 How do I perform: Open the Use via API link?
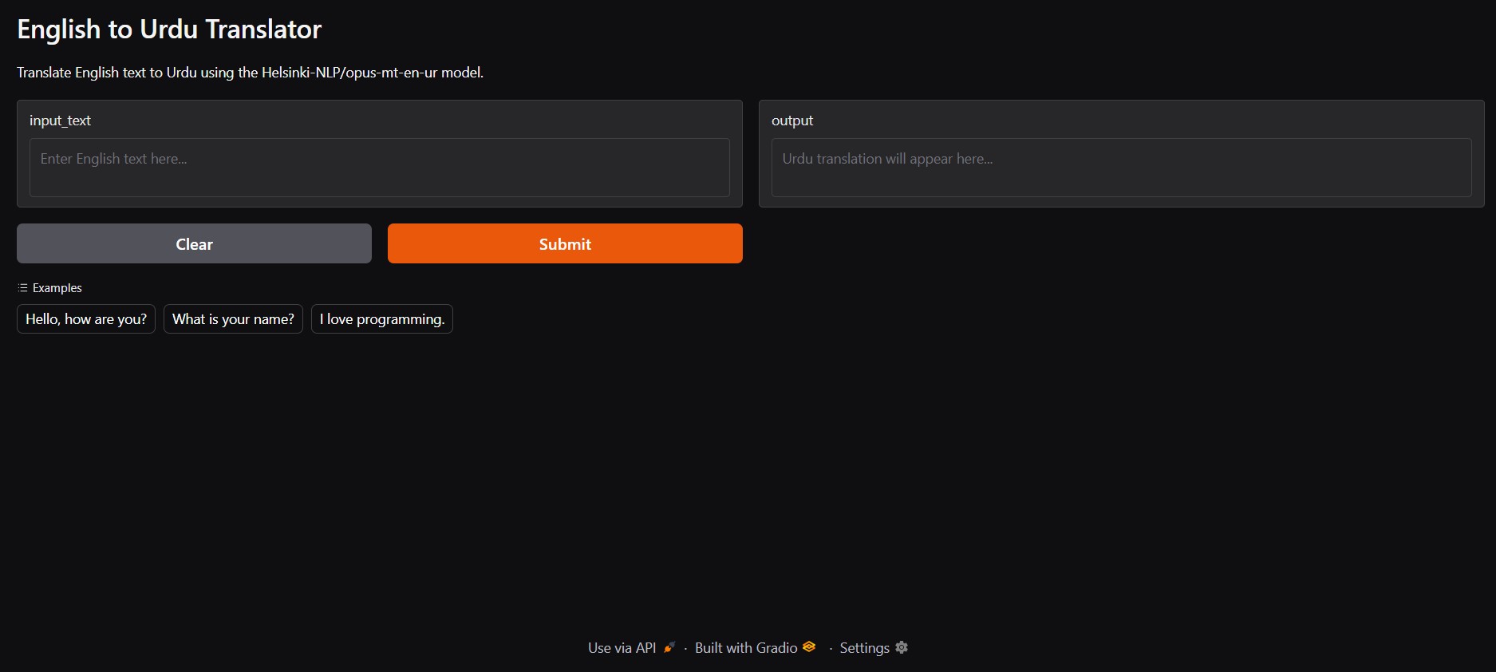(622, 648)
